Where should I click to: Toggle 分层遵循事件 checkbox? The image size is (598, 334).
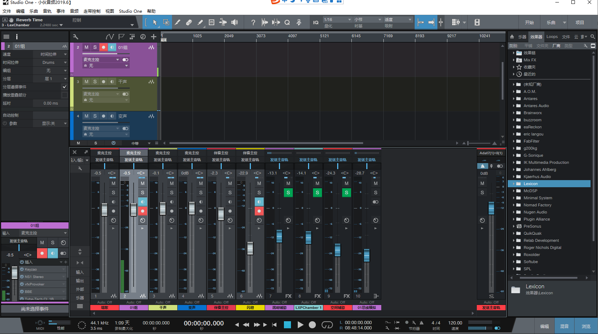click(64, 87)
